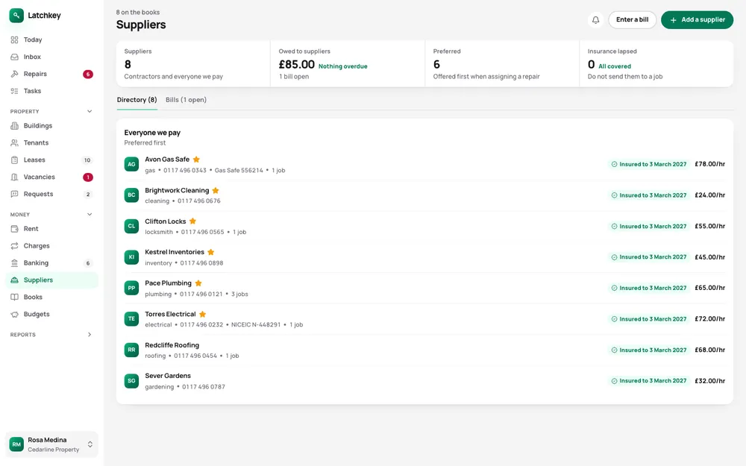Click "NICEIC N-448291" on Torres Electrical

(256, 325)
